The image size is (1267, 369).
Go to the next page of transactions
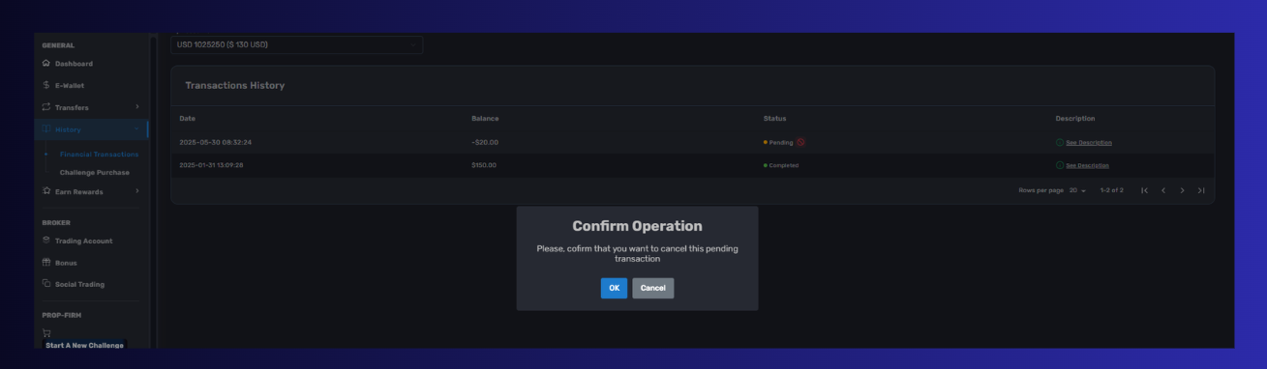tap(1182, 190)
